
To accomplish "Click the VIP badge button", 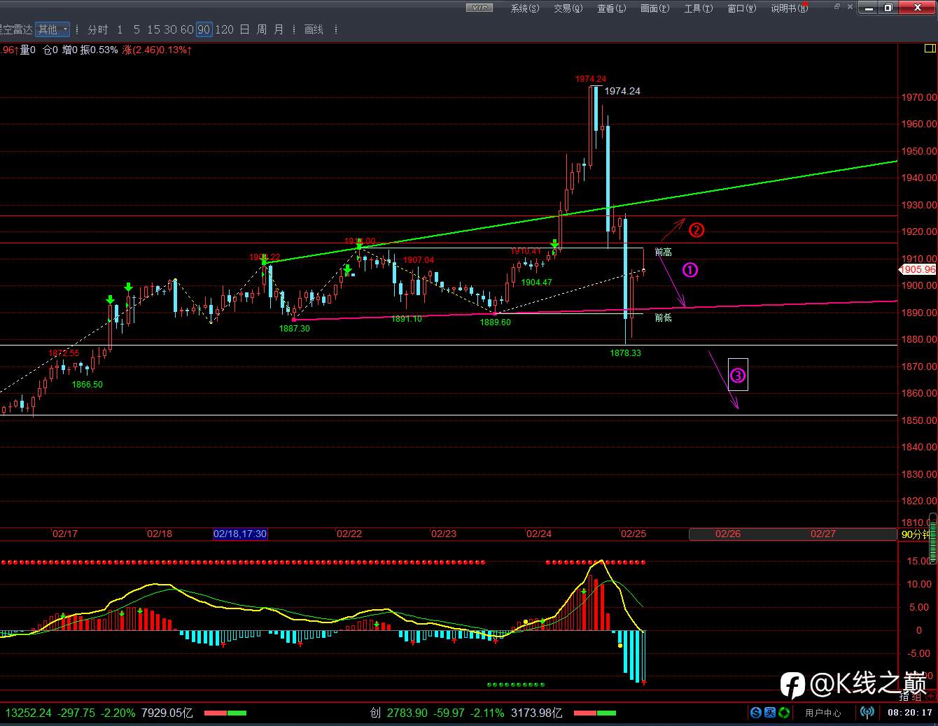I will pyautogui.click(x=479, y=8).
